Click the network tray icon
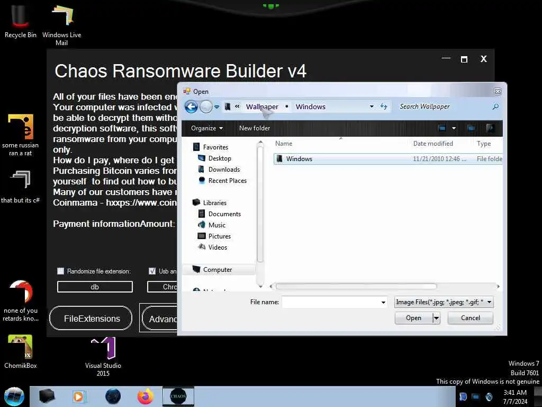This screenshot has height=407, width=542. 476,396
